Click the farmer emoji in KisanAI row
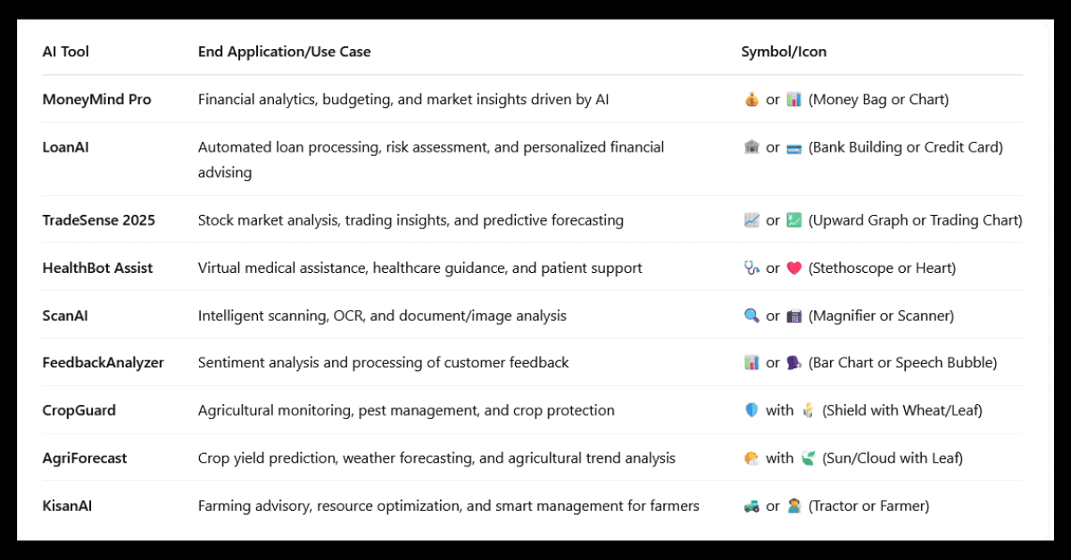1071x560 pixels. coord(794,506)
